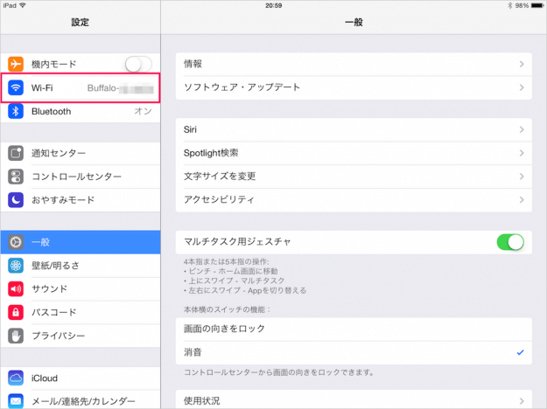This screenshot has height=409, width=547.
Task: Tap the Wi-Fi icon in sidebar
Action: pos(17,88)
